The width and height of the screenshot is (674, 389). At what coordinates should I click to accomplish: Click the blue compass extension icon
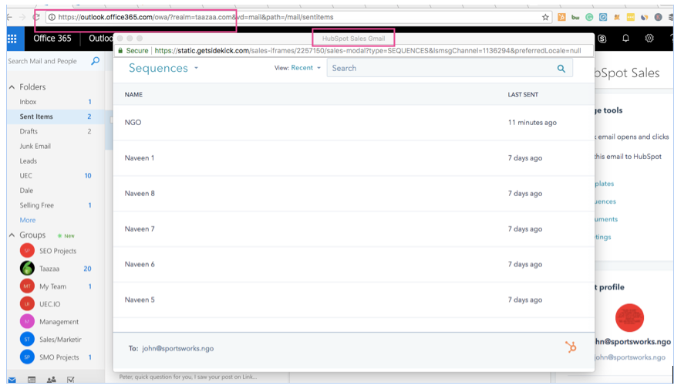coord(603,17)
